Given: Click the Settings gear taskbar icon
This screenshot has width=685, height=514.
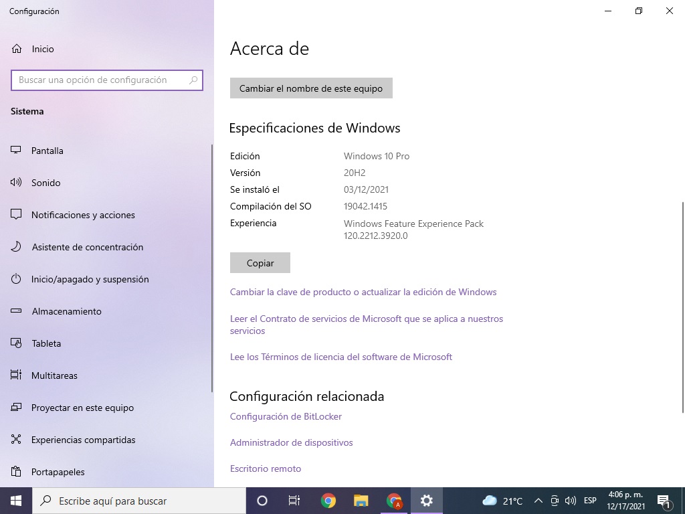Looking at the screenshot, I should 427,501.
